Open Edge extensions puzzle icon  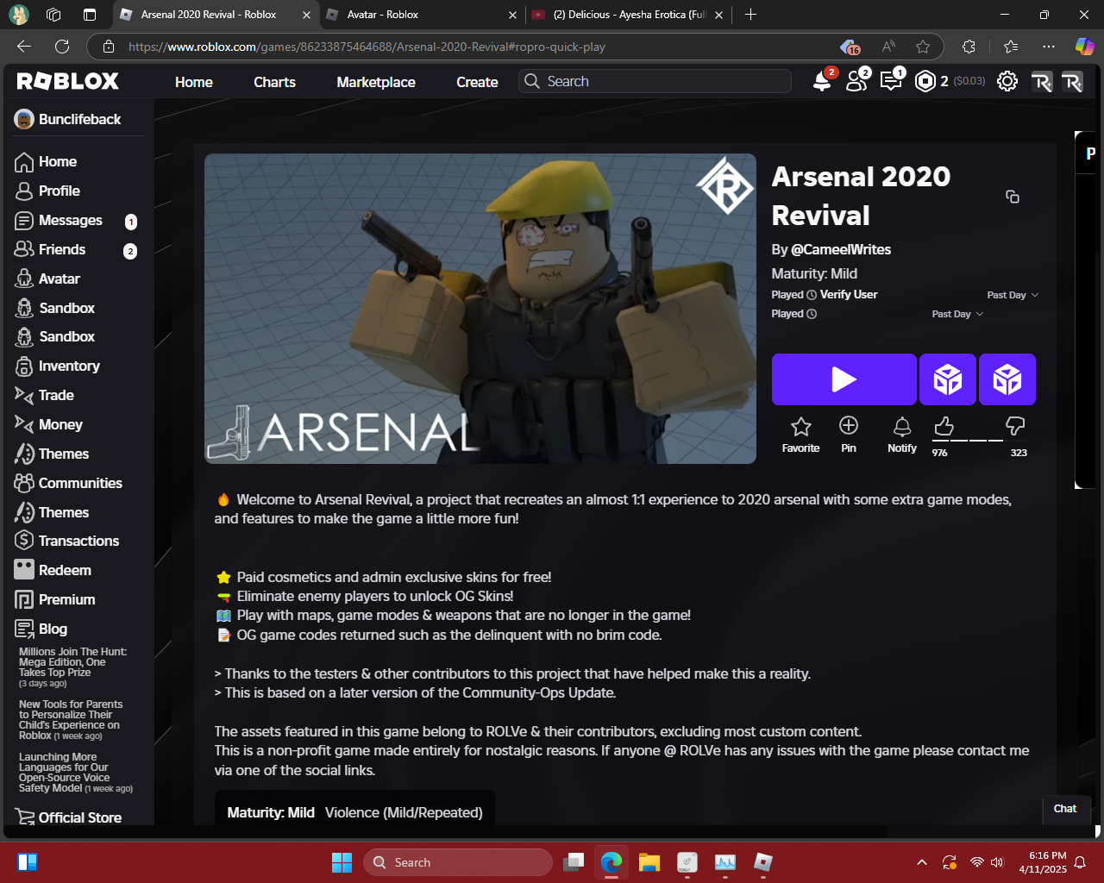coord(969,47)
